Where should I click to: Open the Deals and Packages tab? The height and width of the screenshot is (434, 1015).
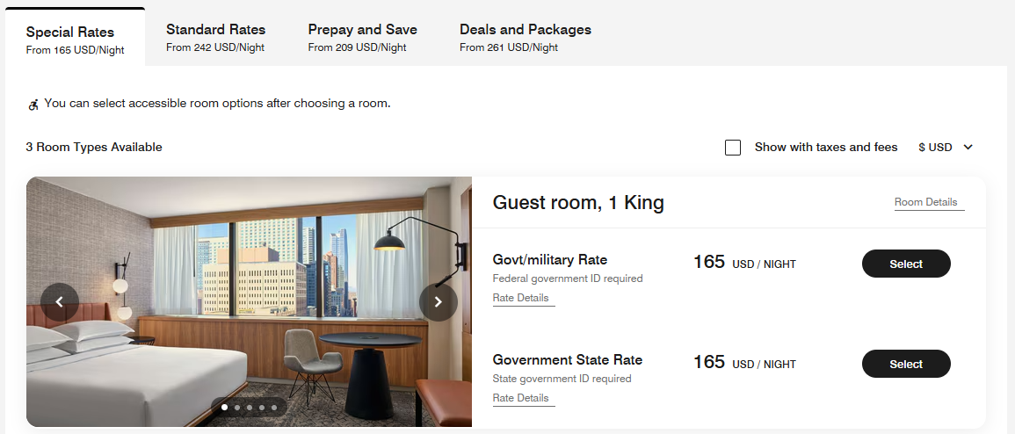(x=525, y=38)
